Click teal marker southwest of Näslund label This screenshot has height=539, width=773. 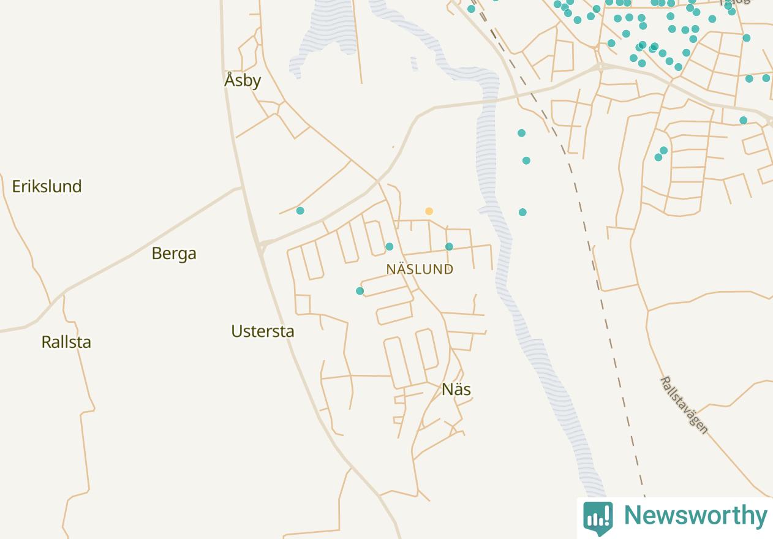[360, 291]
